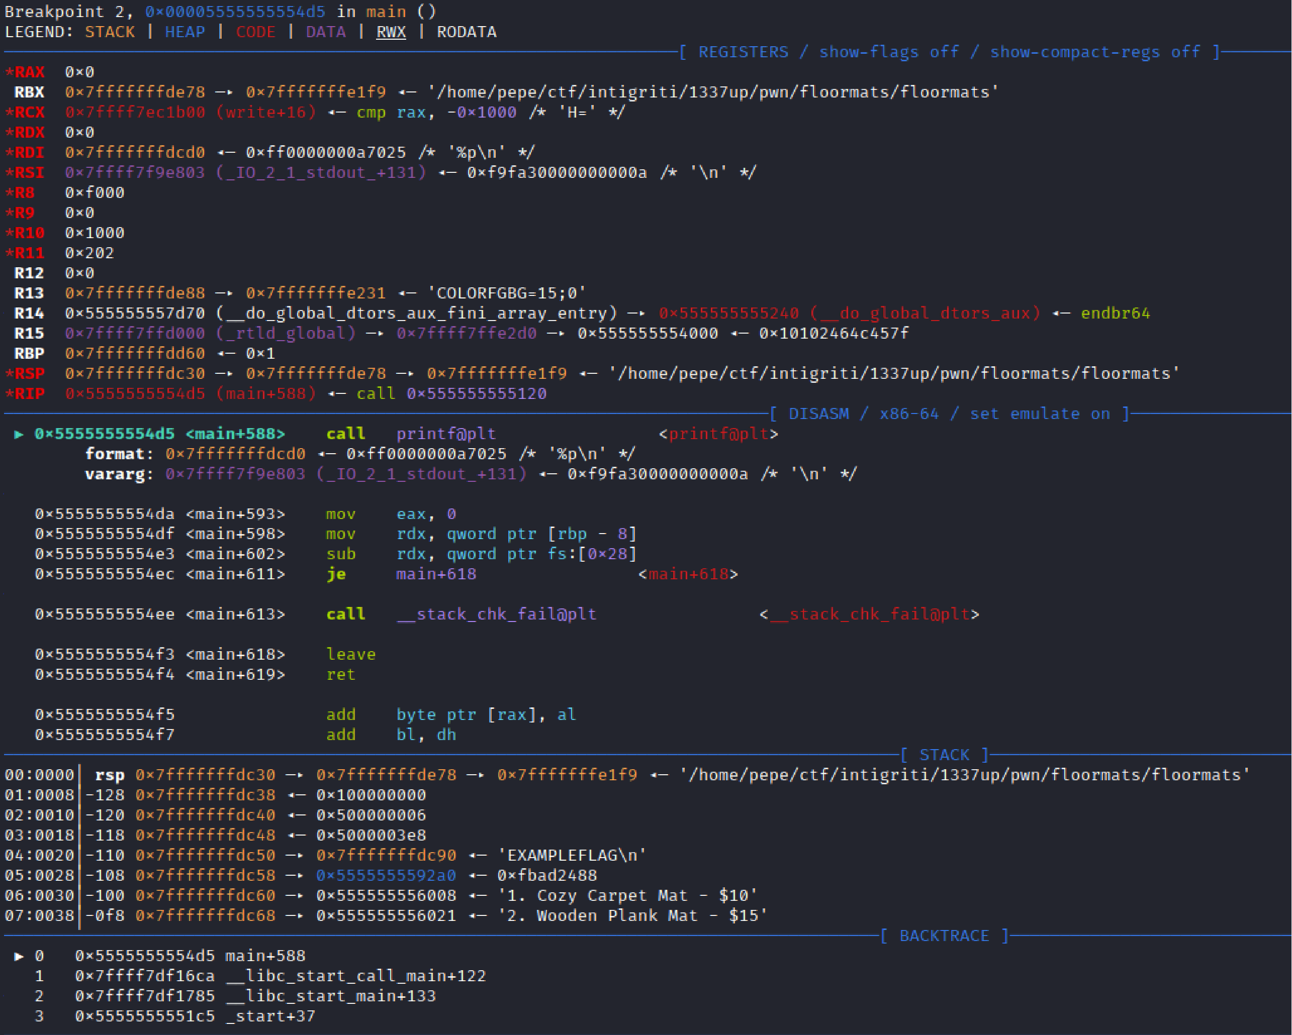The width and height of the screenshot is (1292, 1035).
Task: Click the asterisk beside the RAX register
Action: click(x=9, y=72)
